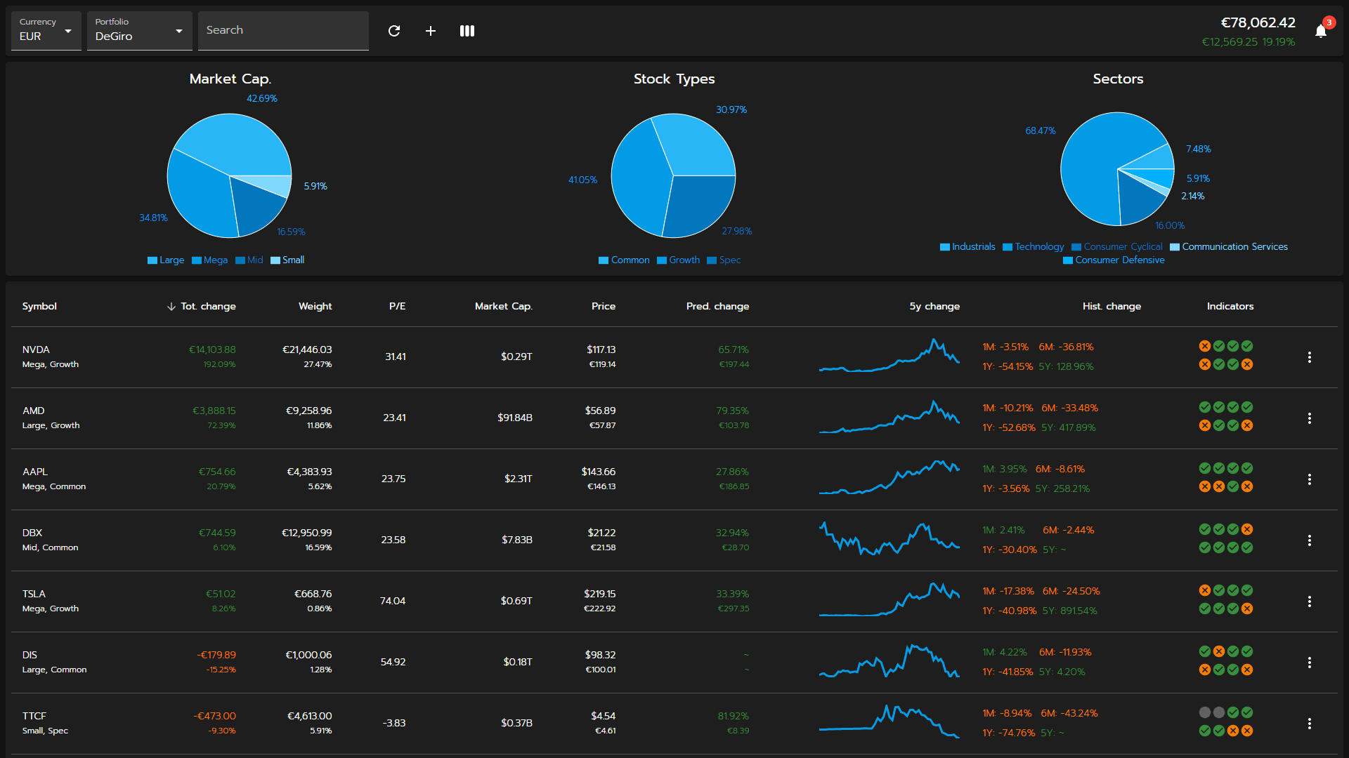1349x758 pixels.
Task: Open three-dot menu for AAPL row
Action: click(1309, 479)
